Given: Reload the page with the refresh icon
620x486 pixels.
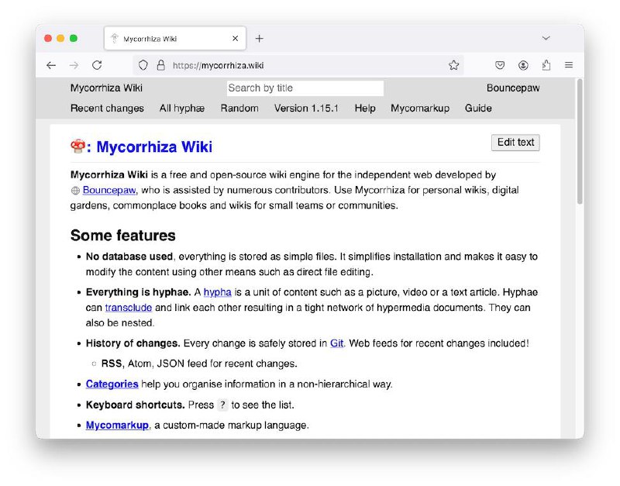Looking at the screenshot, I should pos(97,65).
